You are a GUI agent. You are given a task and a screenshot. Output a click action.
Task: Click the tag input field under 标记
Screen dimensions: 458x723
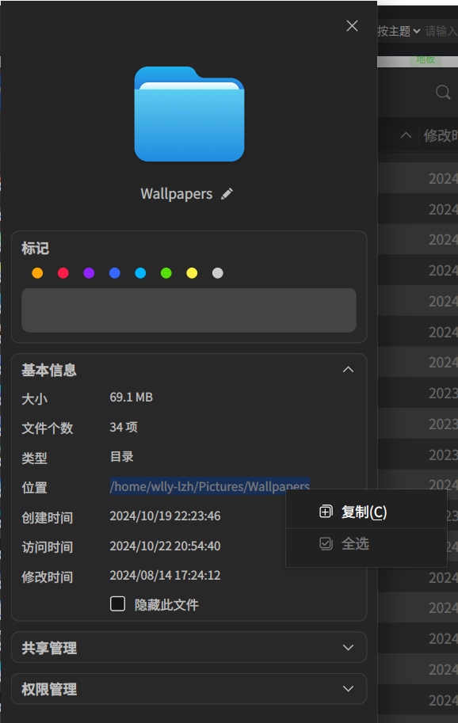pos(189,310)
